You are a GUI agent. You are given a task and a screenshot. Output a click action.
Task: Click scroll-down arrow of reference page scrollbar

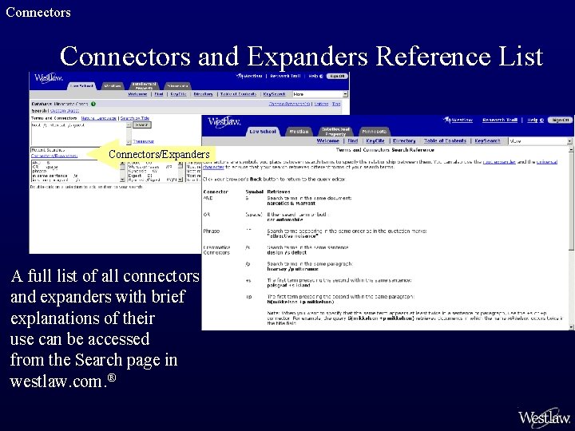570,326
